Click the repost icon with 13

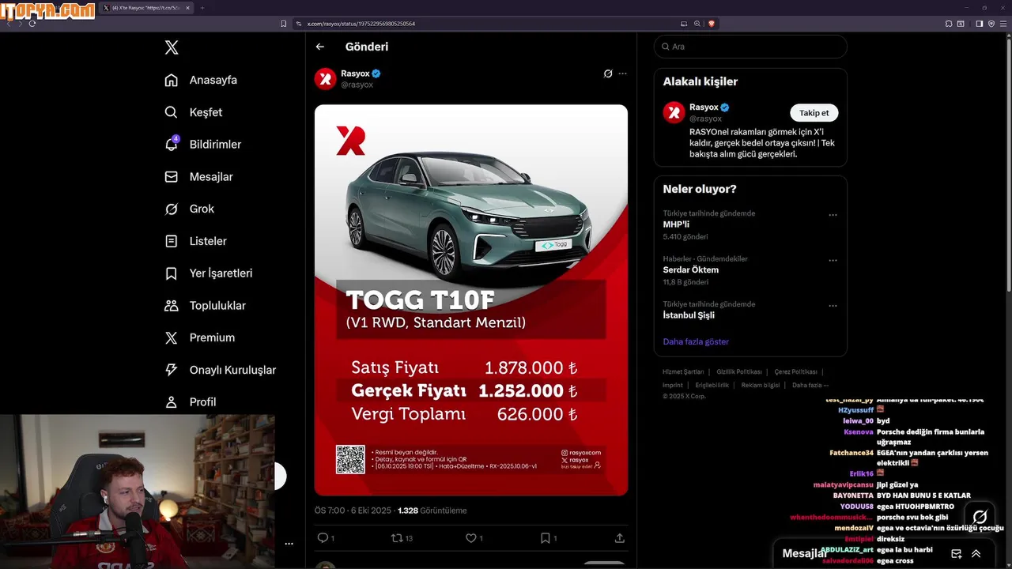pyautogui.click(x=402, y=537)
